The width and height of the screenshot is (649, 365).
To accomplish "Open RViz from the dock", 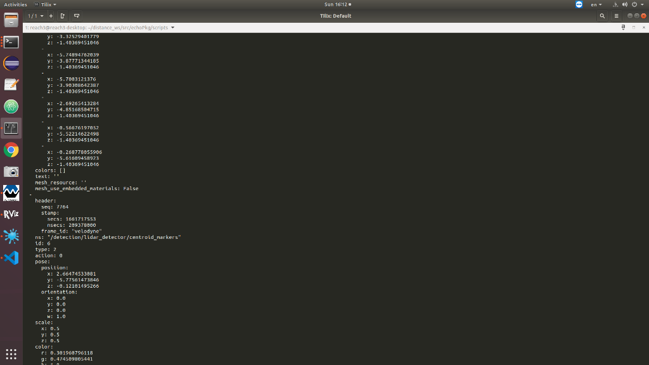I will pos(11,214).
